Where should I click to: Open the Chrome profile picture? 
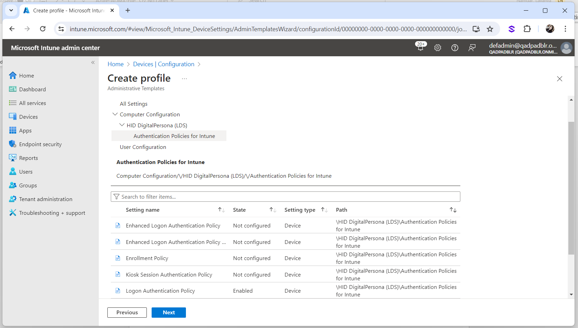click(x=550, y=29)
